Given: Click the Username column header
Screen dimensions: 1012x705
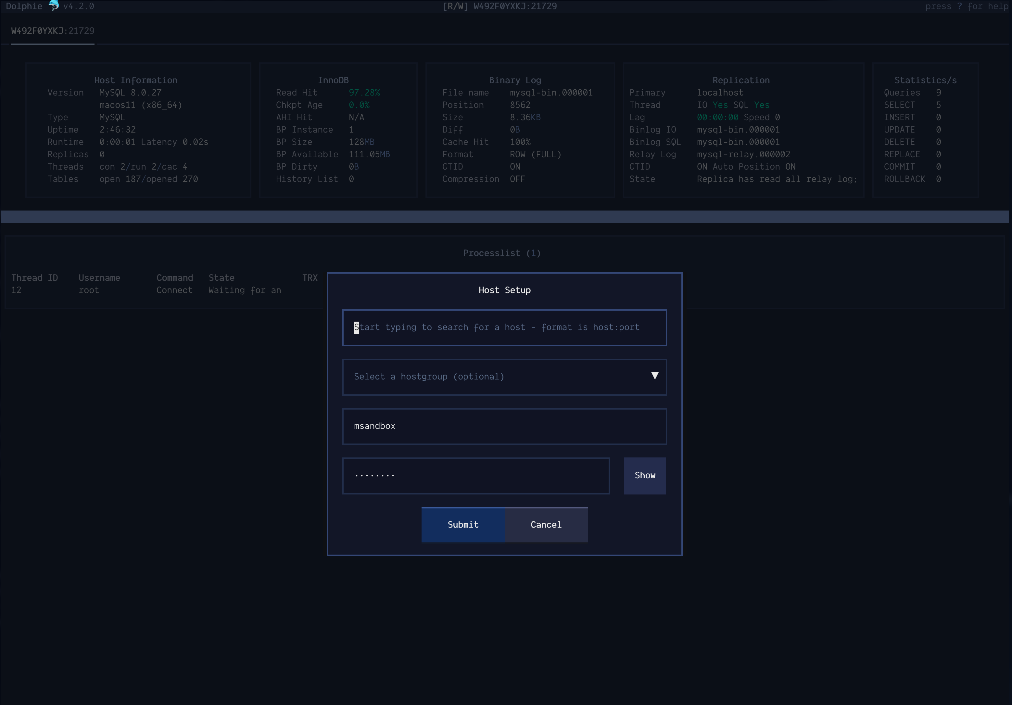Looking at the screenshot, I should [x=99, y=278].
